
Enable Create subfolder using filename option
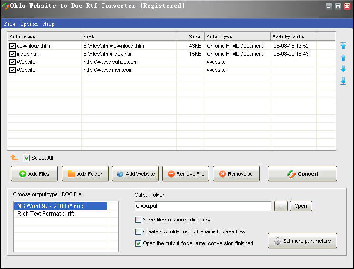coord(138,231)
